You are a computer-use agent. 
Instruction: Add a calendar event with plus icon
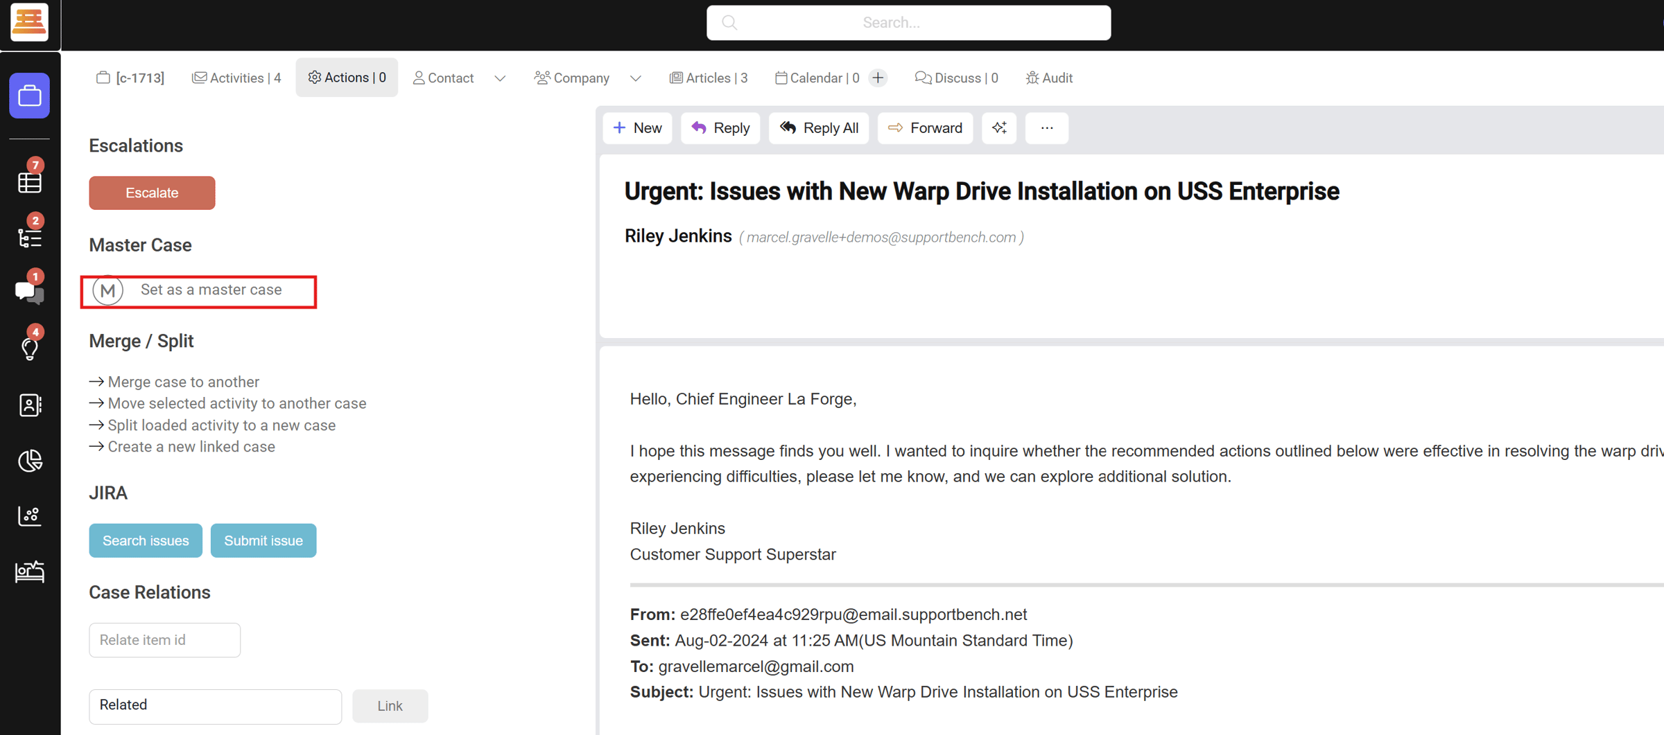pyautogui.click(x=878, y=78)
